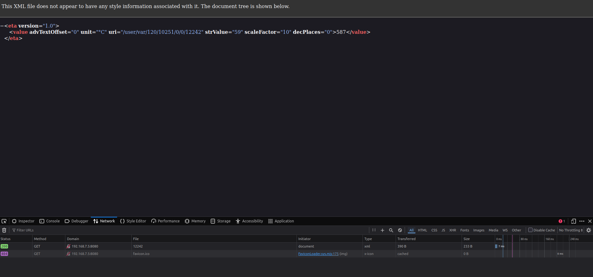This screenshot has height=277, width=593.
Task: Open FaviconLoader.sys.mjs:175 initiator link
Action: coord(318,254)
